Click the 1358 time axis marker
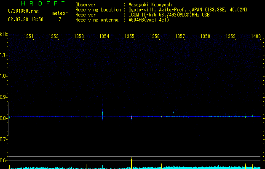This screenshot has width=265, height=169. (205, 36)
